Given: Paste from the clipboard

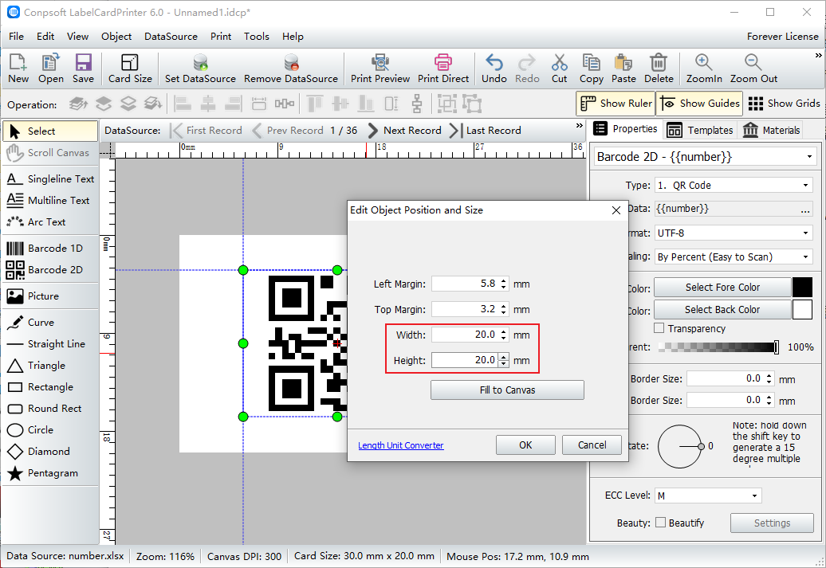Looking at the screenshot, I should point(623,69).
